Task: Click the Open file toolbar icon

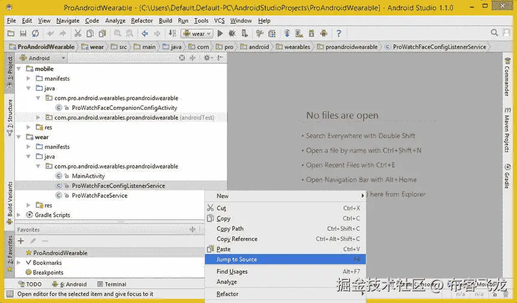Action: (x=11, y=33)
